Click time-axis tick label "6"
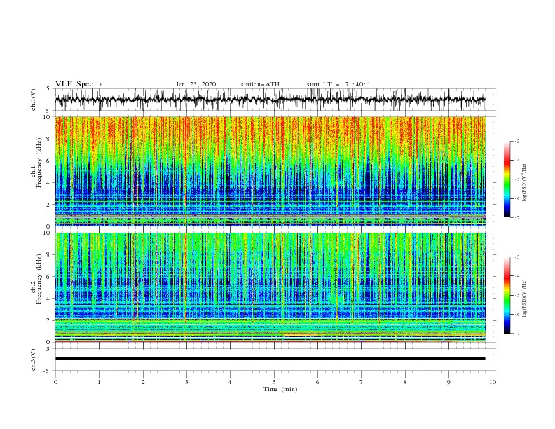This screenshot has height=429, width=555. click(x=318, y=382)
